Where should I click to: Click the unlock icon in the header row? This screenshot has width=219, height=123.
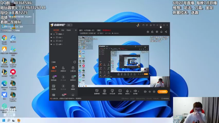point(152,32)
